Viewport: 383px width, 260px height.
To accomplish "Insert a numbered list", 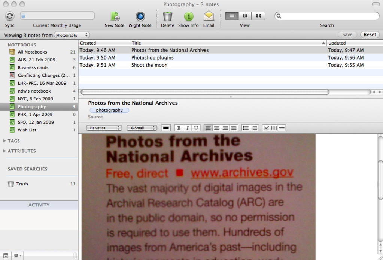I will [x=254, y=128].
